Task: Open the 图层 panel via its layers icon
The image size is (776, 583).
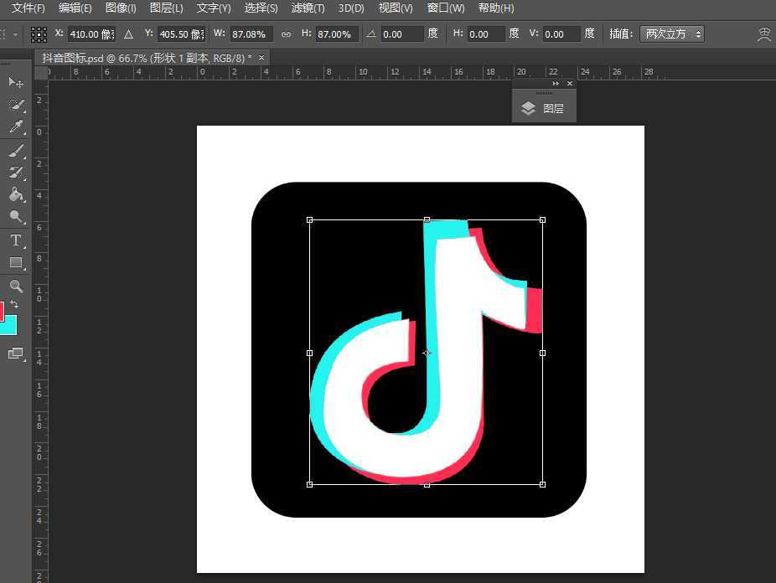Action: pos(528,107)
